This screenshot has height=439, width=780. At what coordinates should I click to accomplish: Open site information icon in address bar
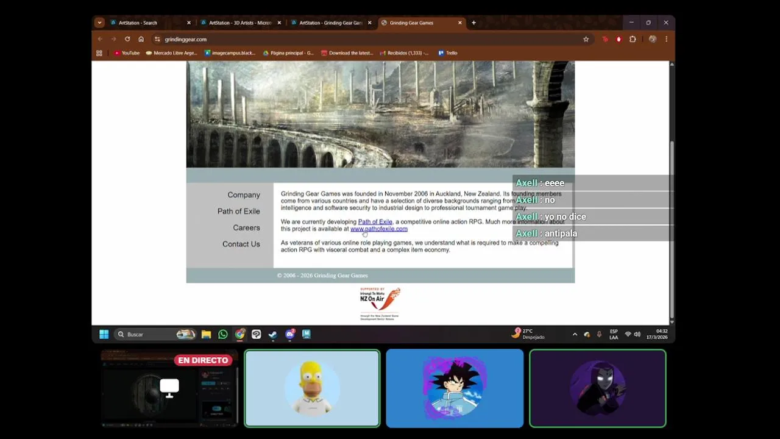(x=157, y=39)
